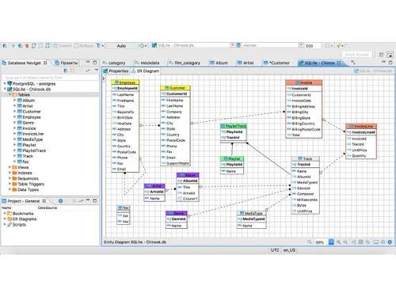The height and width of the screenshot is (297, 396).
Task: Select the InvoiceLine table in the tree
Action: [x=33, y=134]
